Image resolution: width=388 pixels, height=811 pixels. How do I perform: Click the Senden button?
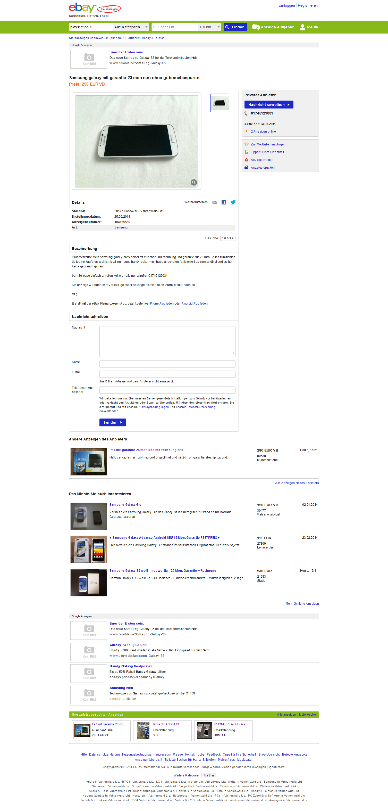tap(113, 422)
